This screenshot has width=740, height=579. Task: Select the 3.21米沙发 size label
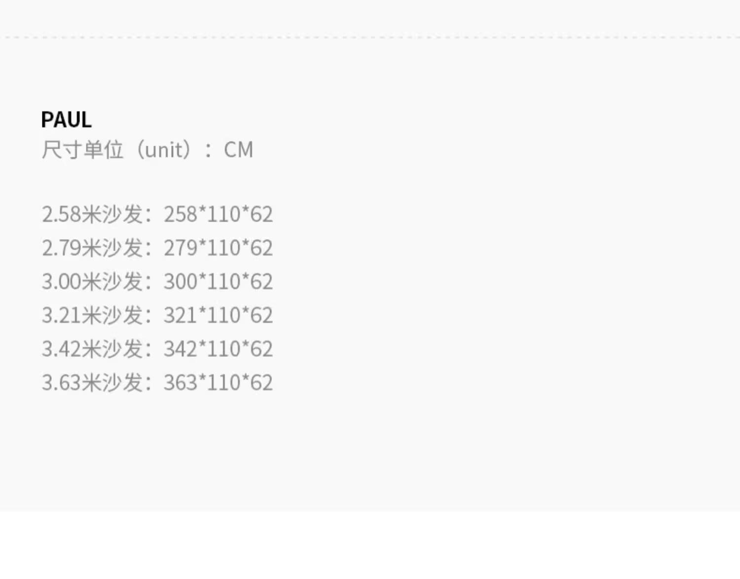[x=93, y=315]
